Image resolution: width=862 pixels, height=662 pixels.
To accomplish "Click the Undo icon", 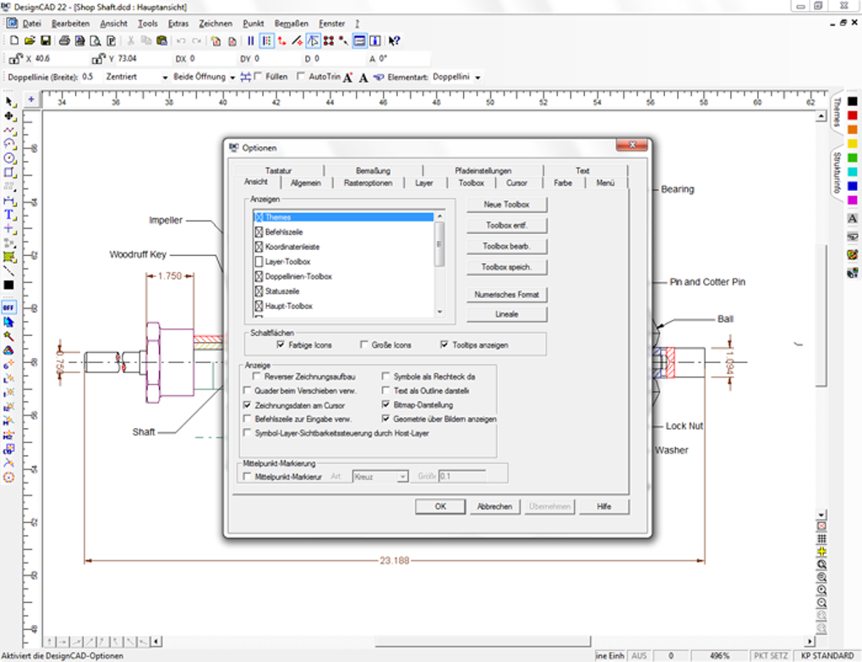I will coord(182,40).
